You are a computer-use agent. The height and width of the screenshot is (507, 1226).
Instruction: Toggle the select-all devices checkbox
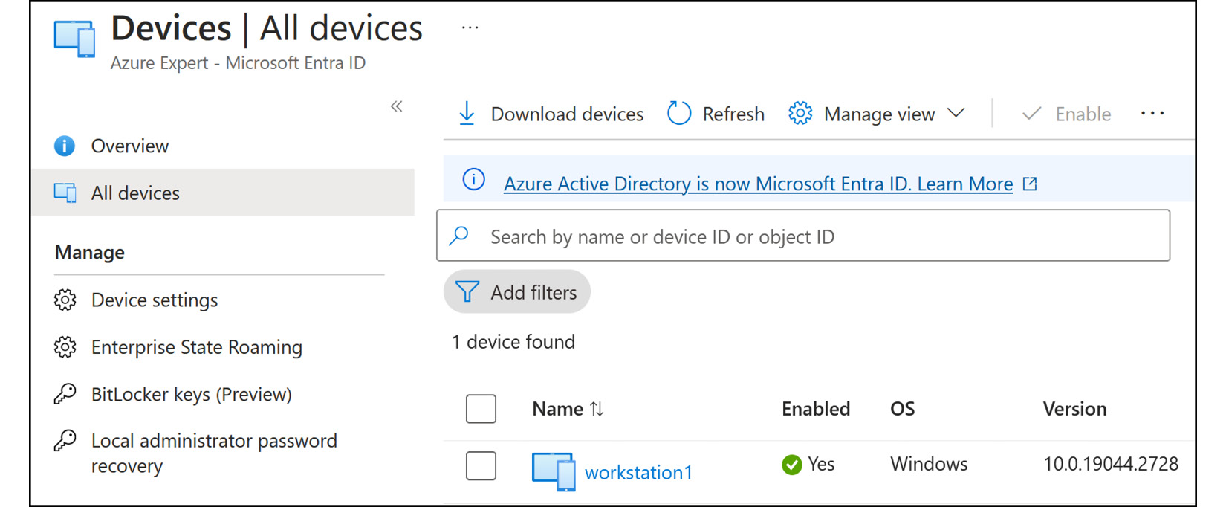pos(481,409)
